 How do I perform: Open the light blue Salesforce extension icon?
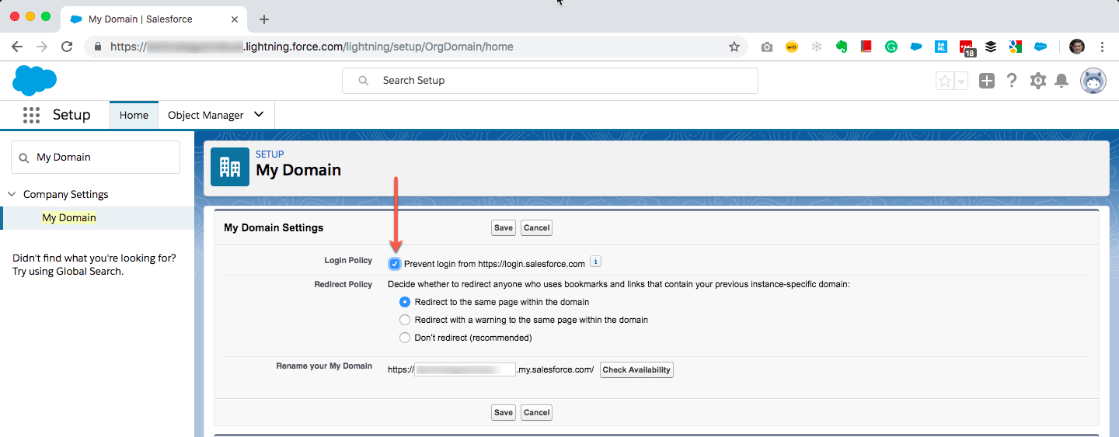click(1041, 47)
